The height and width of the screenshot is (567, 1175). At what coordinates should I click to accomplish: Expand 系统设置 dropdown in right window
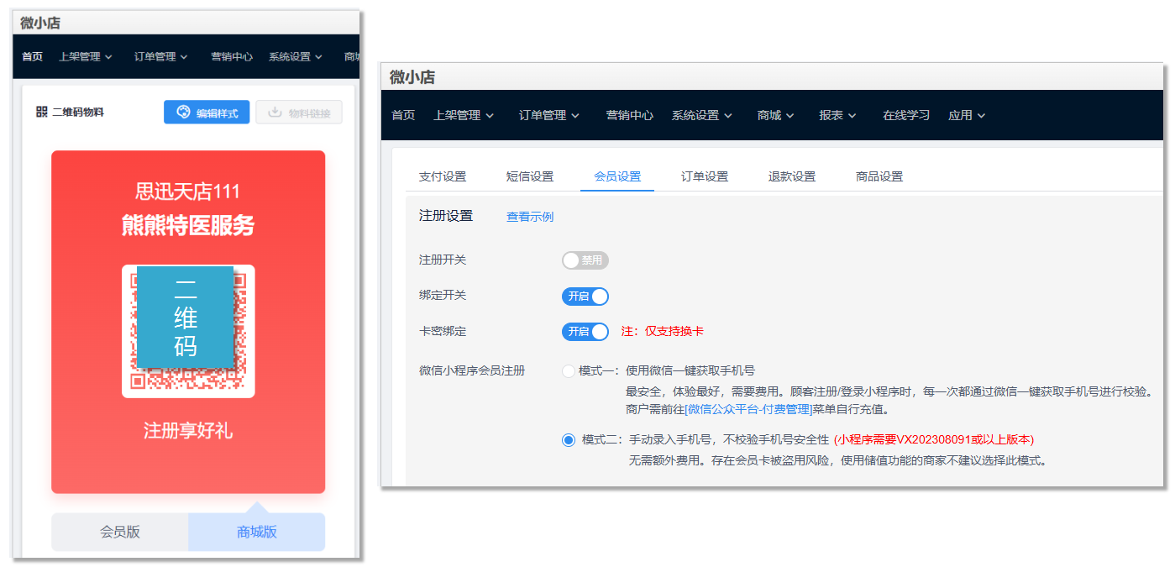(x=702, y=115)
